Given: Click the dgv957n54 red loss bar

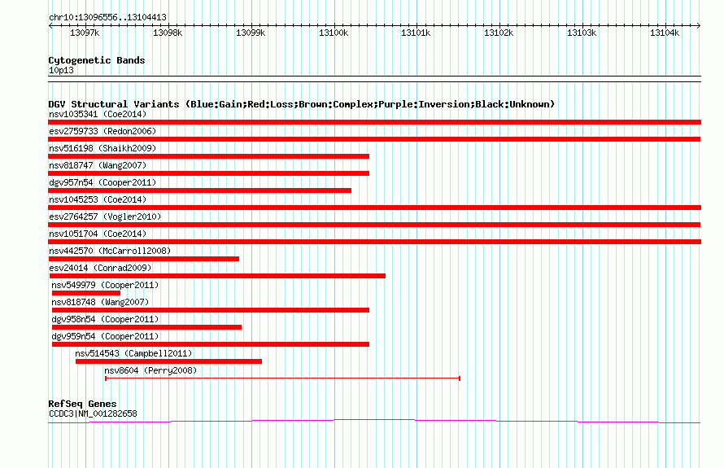Looking at the screenshot, I should [199, 190].
